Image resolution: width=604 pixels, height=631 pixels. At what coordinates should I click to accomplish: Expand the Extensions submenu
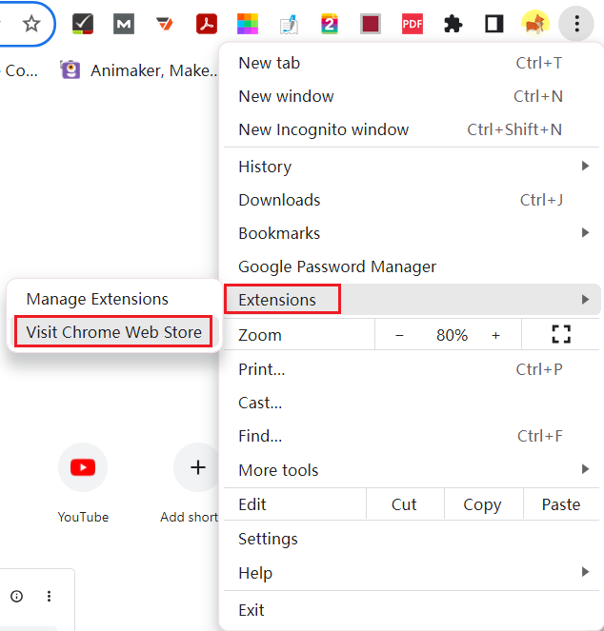[x=411, y=300]
